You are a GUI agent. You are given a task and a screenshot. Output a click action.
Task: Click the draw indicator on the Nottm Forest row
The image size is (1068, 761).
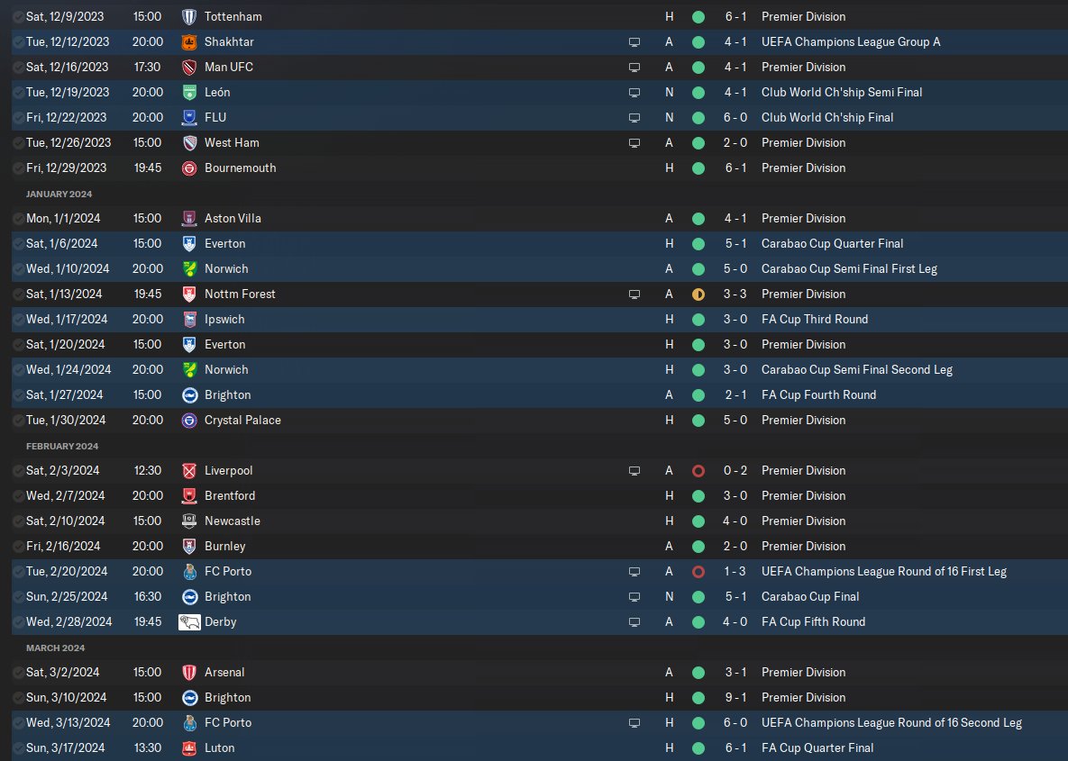(x=698, y=294)
